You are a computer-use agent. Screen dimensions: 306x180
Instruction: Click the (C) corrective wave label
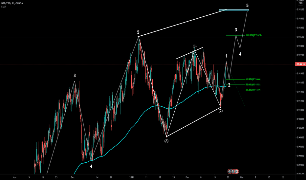pyautogui.click(x=220, y=111)
